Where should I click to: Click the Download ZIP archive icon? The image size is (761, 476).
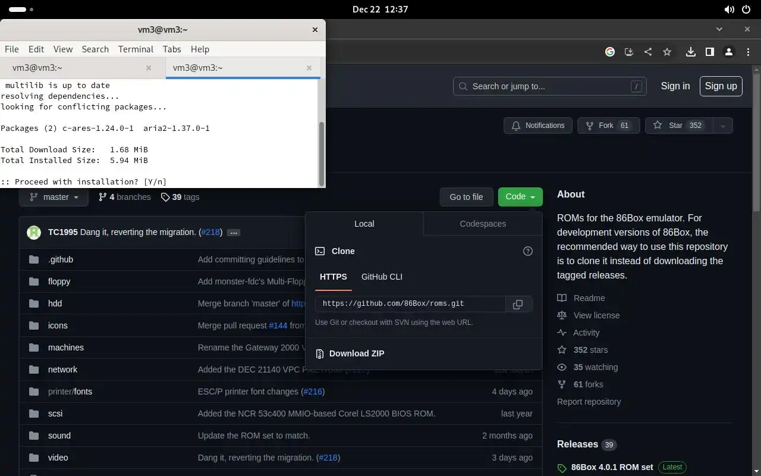click(x=320, y=353)
